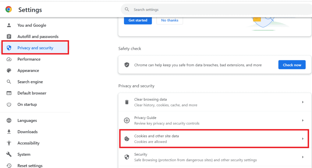Select Downloads in the sidebar
Viewport: 312px width, 168px height.
tap(27, 132)
